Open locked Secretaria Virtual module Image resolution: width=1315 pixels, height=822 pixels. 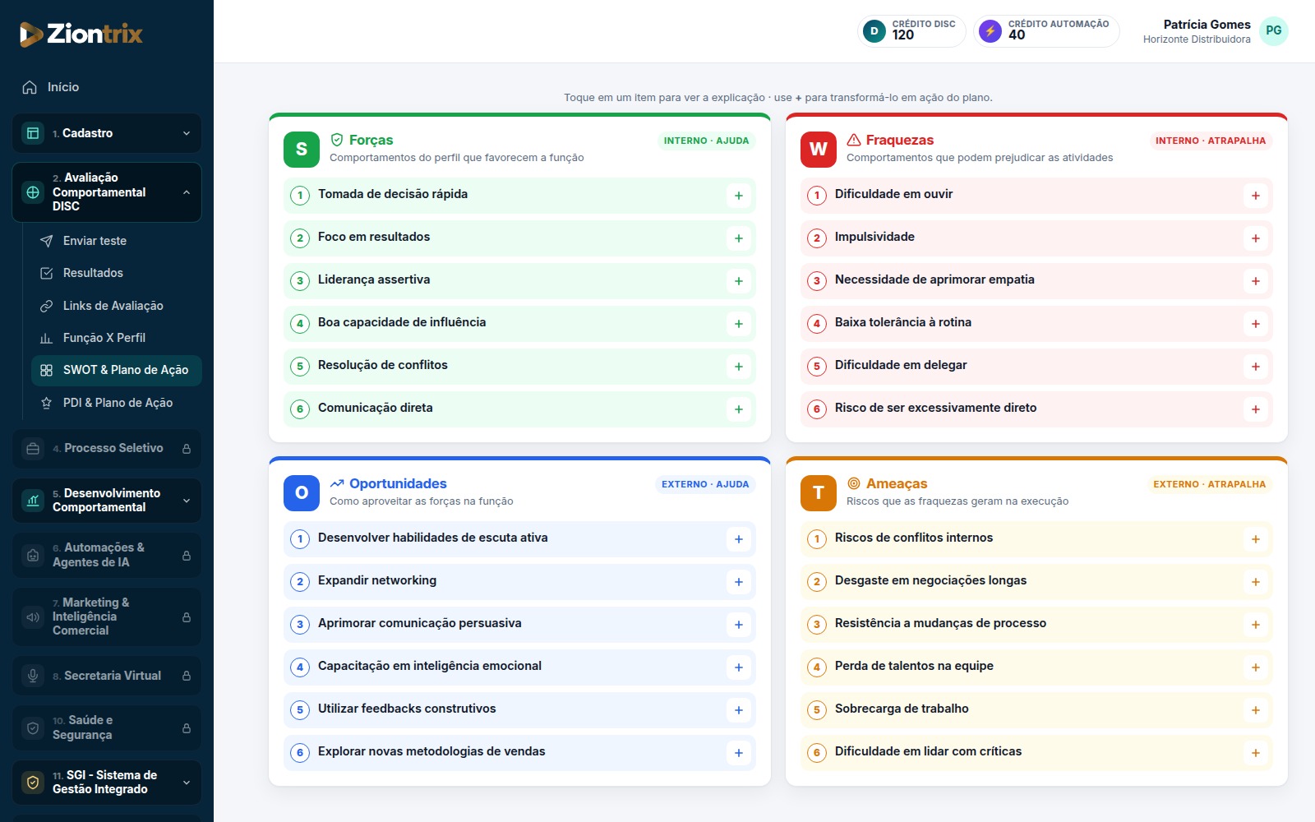point(107,676)
